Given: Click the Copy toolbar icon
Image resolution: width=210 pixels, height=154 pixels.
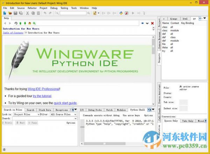Looking at the screenshot, I should [33, 13].
